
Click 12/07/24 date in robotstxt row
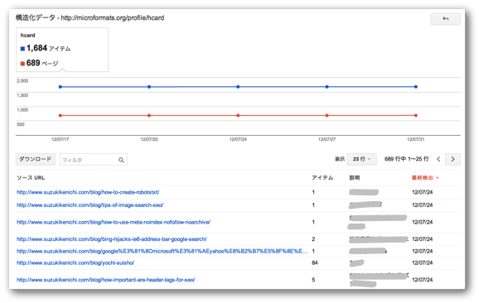[422, 192]
